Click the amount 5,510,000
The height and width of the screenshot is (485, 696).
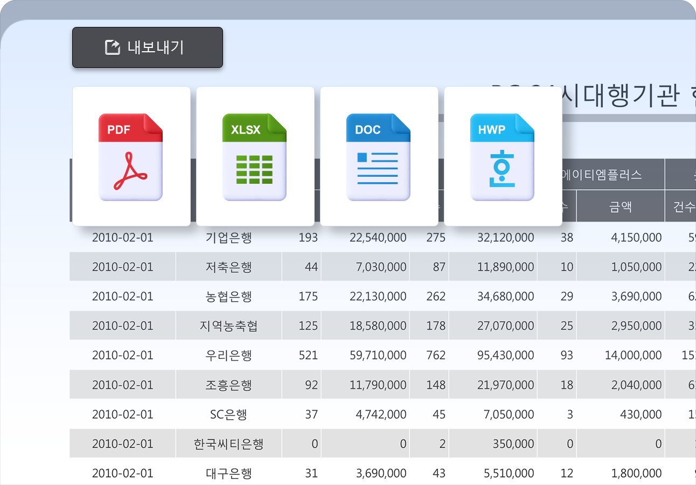click(509, 474)
